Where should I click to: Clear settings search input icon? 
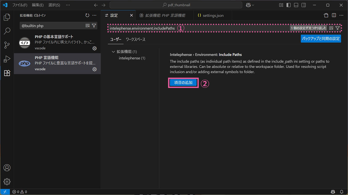(x=331, y=28)
